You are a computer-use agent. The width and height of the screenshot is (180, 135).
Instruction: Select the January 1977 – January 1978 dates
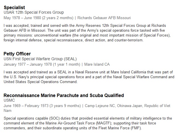[x=28, y=64]
